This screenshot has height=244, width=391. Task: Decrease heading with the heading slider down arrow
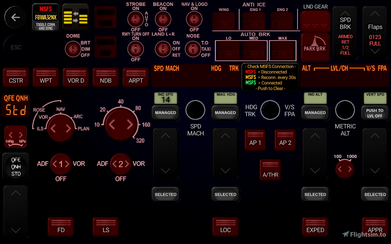pos(225,170)
